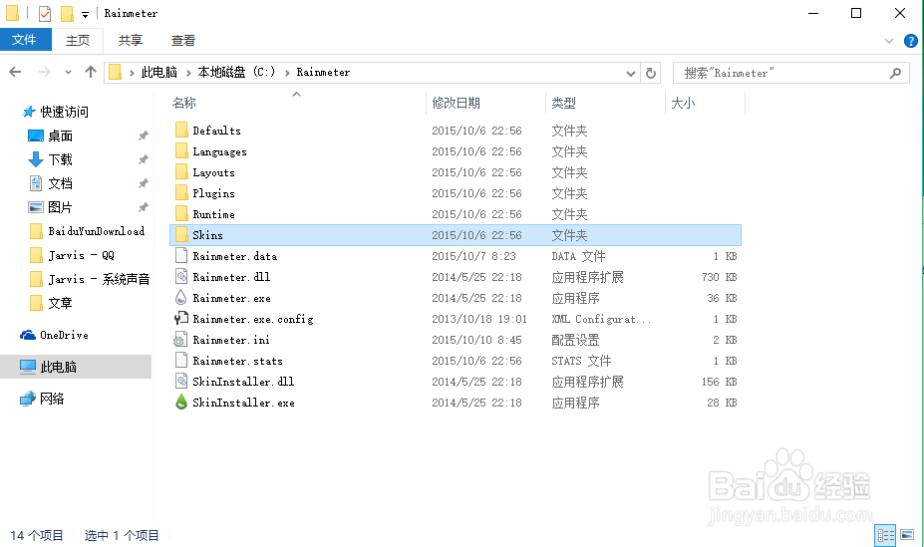Select Jarvis - QQ in the navigation pane

tap(81, 255)
